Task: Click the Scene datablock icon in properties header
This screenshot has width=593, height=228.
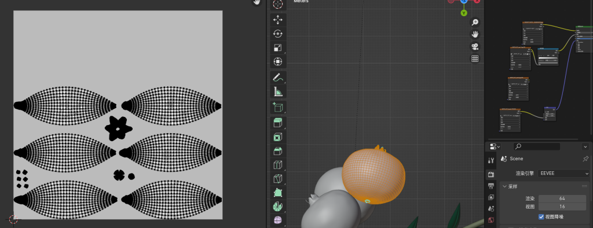Action: pos(504,159)
